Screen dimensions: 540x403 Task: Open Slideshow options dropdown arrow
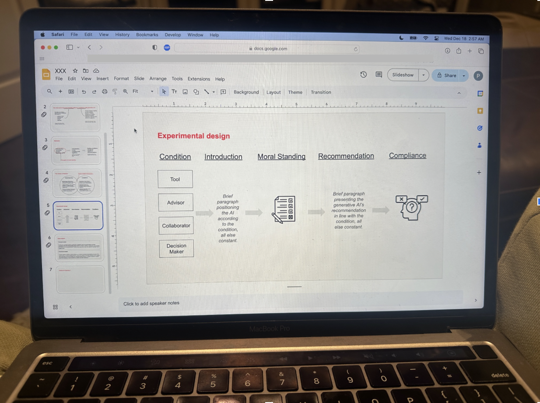[423, 75]
